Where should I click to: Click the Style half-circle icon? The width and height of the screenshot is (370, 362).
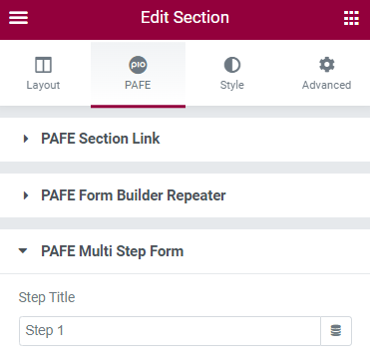pyautogui.click(x=232, y=65)
